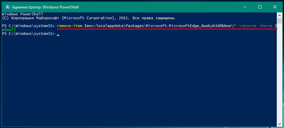Click the title text 'Администратор: Windows PowerShell'
The width and height of the screenshot is (284, 128).
(x=45, y=7)
